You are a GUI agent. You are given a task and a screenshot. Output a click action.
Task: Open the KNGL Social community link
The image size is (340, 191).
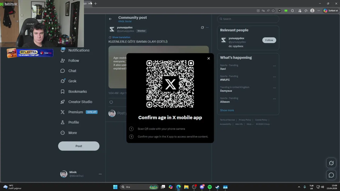(125, 21)
